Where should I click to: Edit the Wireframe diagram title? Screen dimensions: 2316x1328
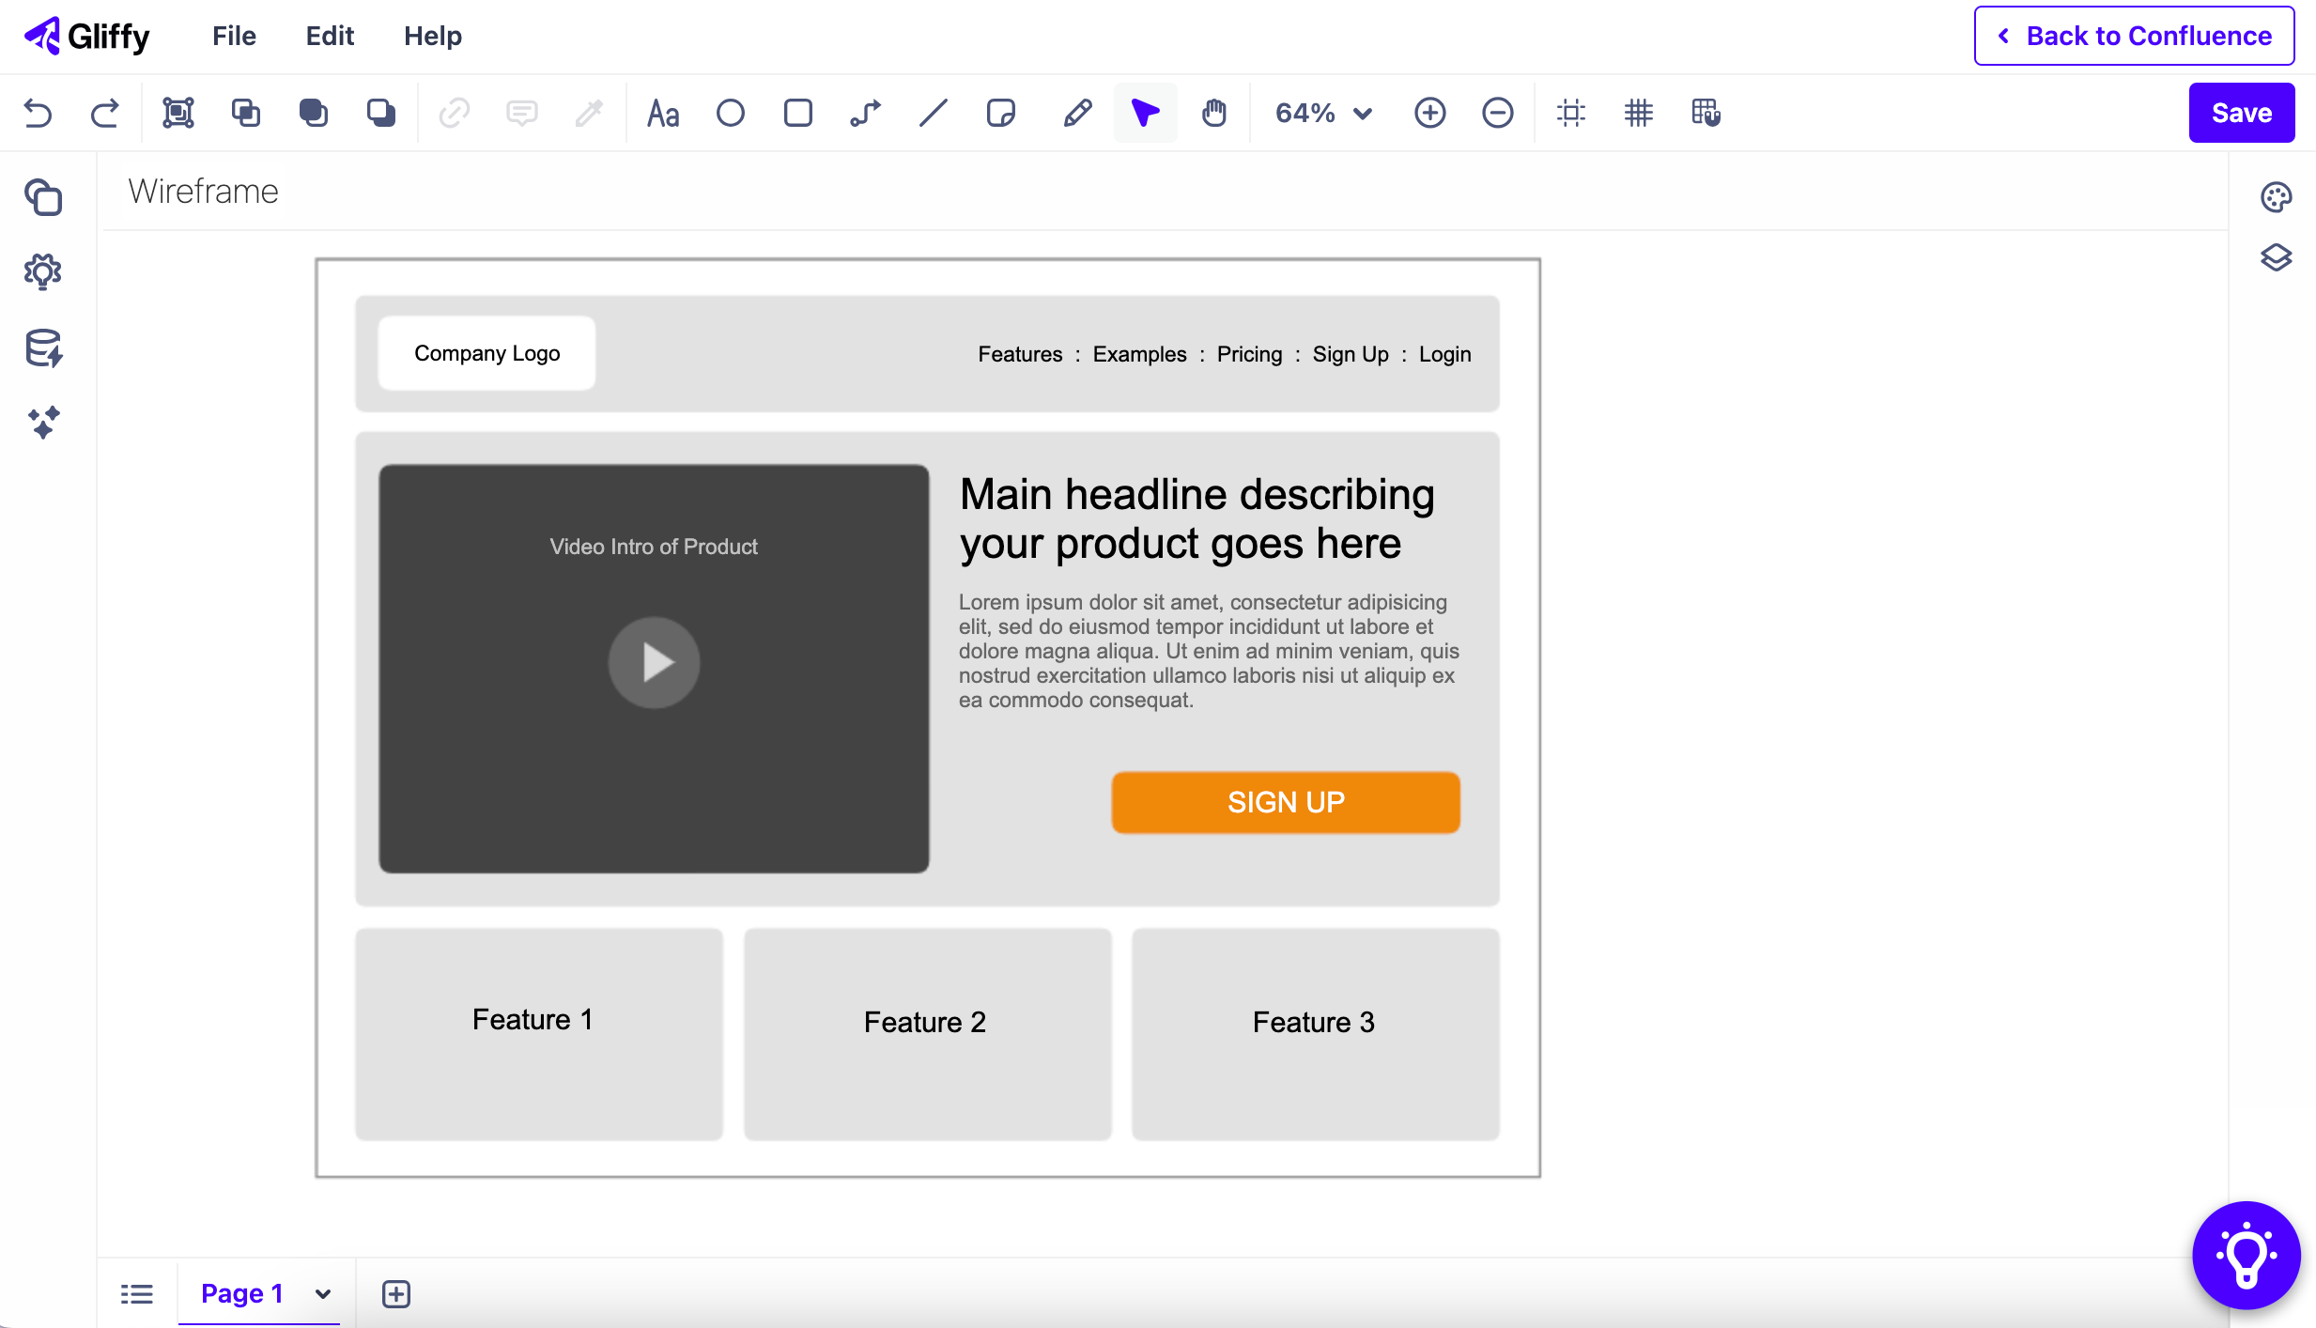pyautogui.click(x=204, y=192)
